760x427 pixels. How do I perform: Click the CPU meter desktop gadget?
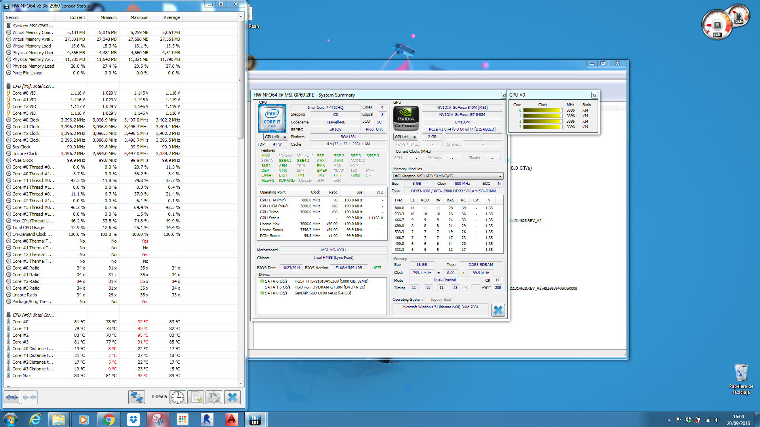pyautogui.click(x=717, y=25)
